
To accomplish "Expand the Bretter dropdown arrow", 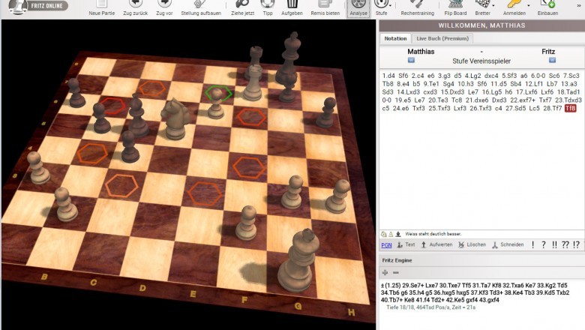I will tap(493, 5).
